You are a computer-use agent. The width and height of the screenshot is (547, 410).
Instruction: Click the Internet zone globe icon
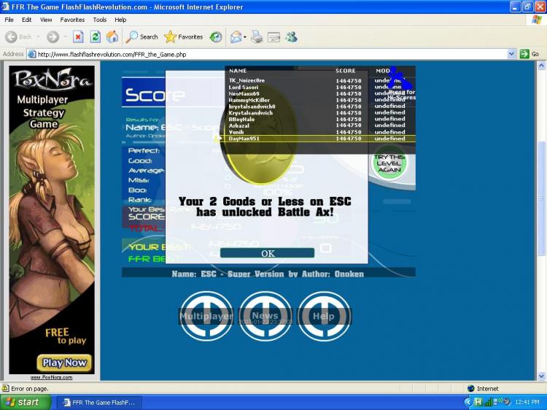tap(471, 388)
